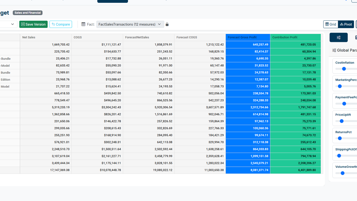Image resolution: width=357 pixels, height=201 pixels.
Task: Click Contribution Profit cell 60,304.94
Action: click(296, 52)
